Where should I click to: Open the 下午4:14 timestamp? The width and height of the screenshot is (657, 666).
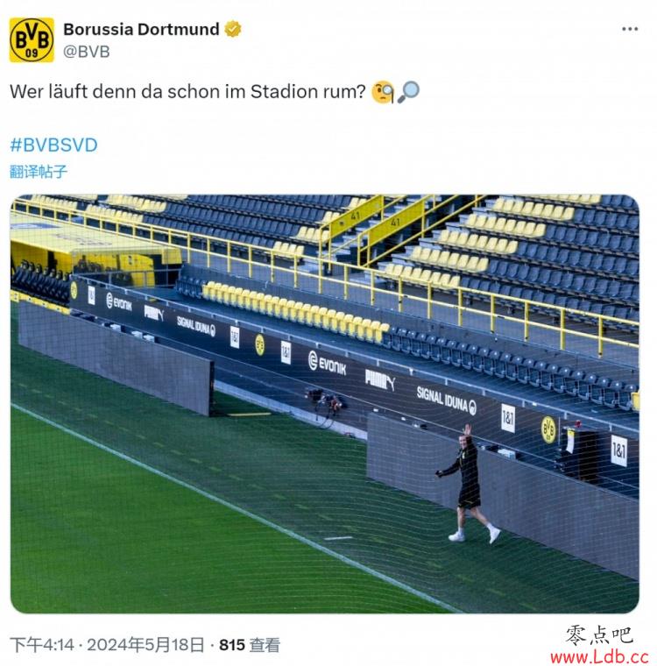(x=42, y=645)
